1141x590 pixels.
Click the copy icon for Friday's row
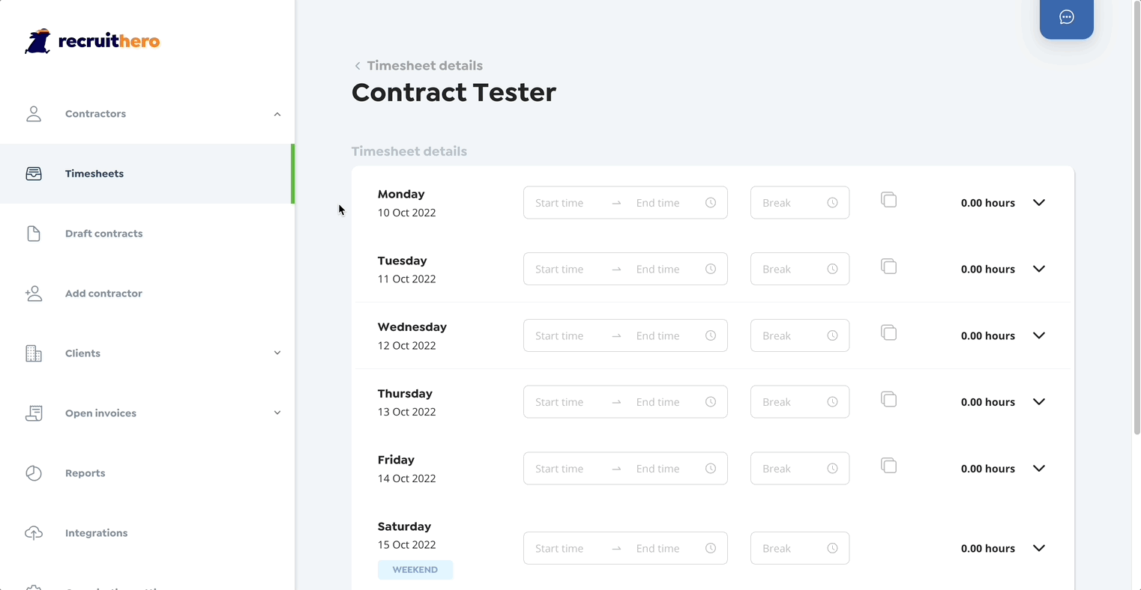888,466
